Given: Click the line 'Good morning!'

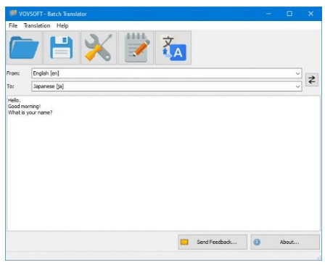Looking at the screenshot, I should pos(24,106).
